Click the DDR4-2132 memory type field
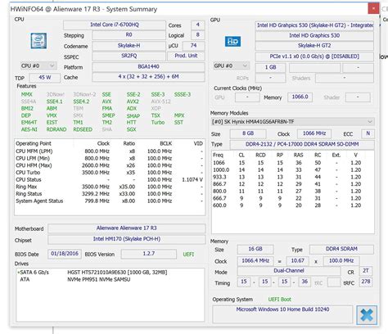Image resolution: width=388 pixels, height=334 pixels. (302, 144)
